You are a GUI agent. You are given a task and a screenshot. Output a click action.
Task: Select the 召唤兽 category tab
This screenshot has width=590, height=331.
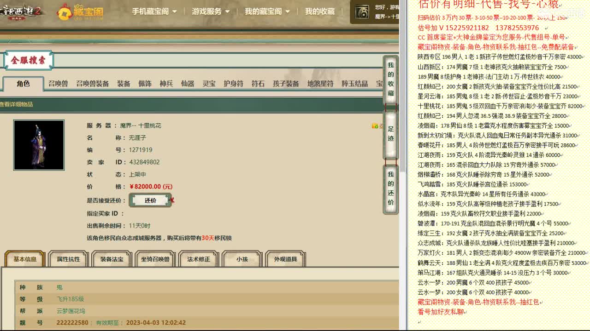(58, 84)
